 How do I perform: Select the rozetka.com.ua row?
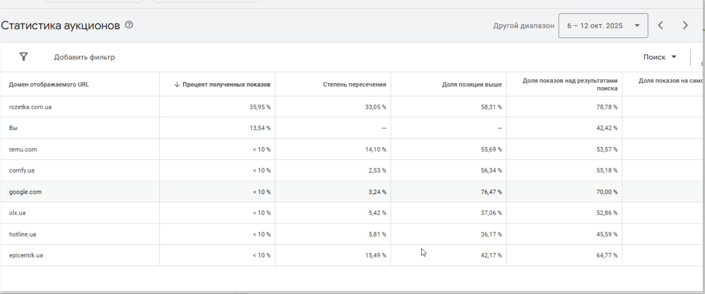30,107
